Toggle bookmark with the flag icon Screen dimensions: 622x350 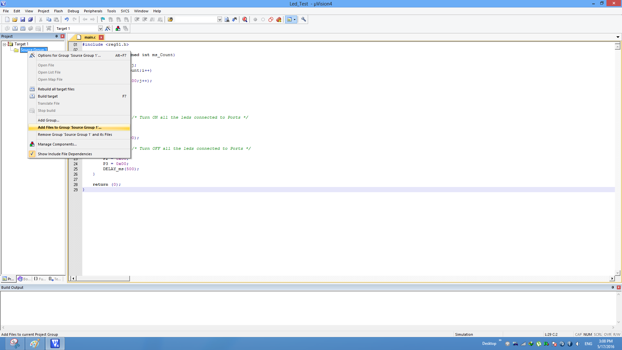pyautogui.click(x=103, y=19)
